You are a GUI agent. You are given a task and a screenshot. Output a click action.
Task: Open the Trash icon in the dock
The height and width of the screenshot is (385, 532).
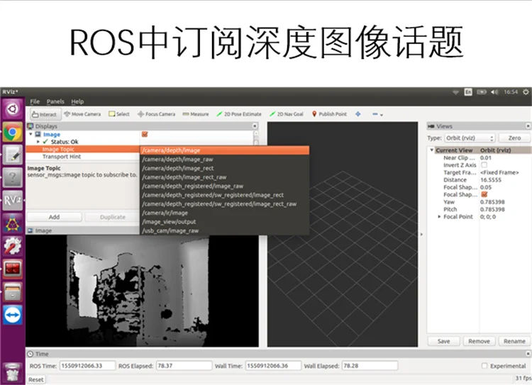[13, 372]
